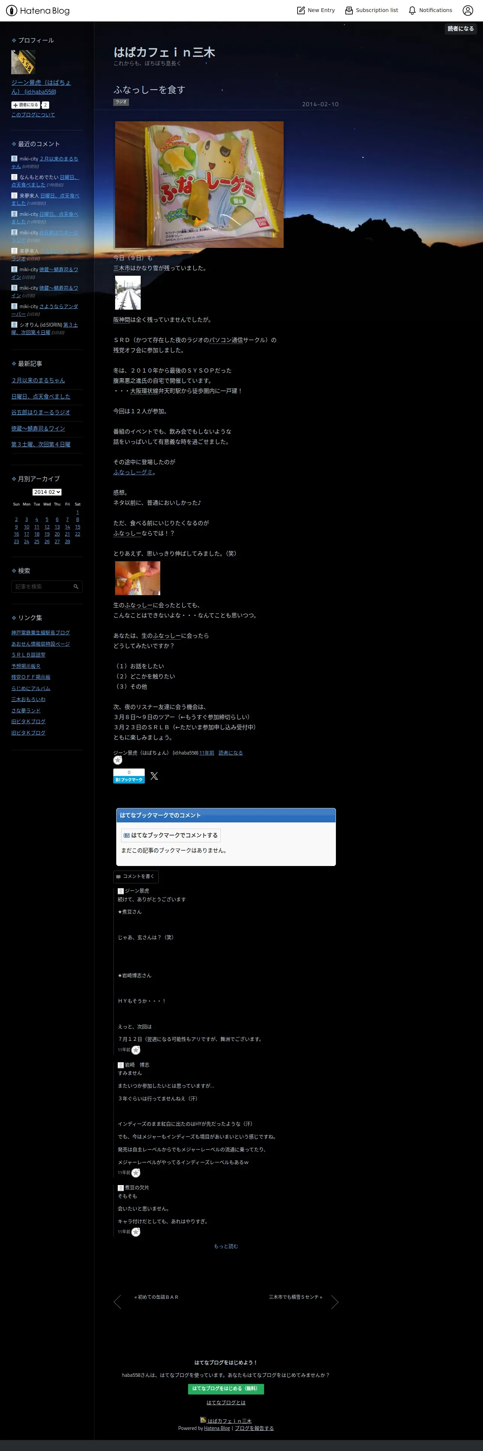Open the blog title はばカフェｉｎ三木
The image size is (483, 1451).
[x=164, y=52]
